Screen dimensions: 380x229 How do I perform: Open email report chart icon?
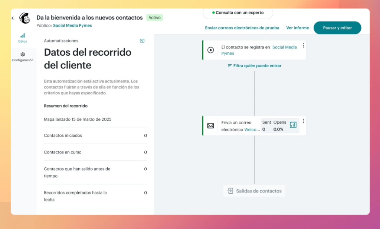click(293, 125)
